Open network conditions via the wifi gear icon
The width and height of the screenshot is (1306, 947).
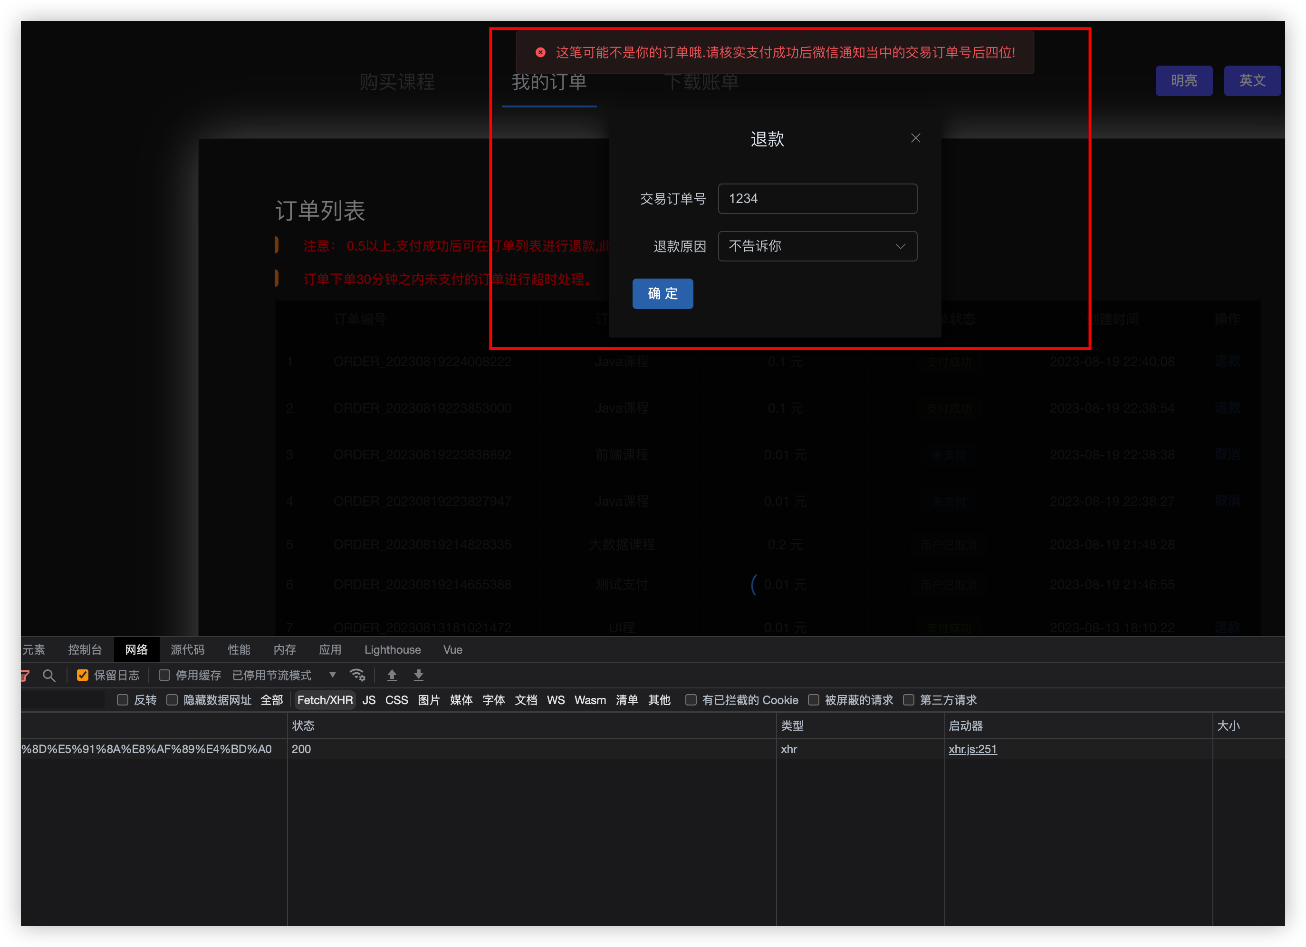point(357,675)
